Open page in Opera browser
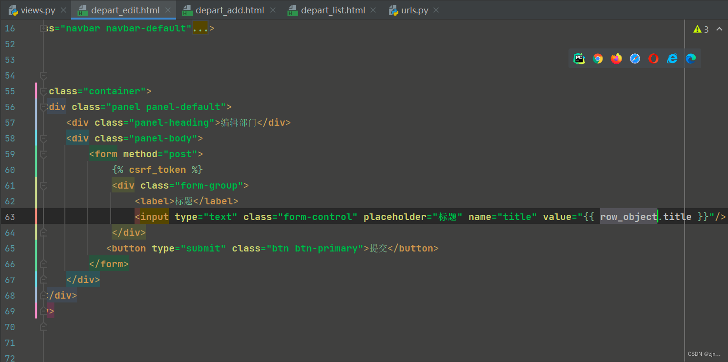 pos(654,59)
